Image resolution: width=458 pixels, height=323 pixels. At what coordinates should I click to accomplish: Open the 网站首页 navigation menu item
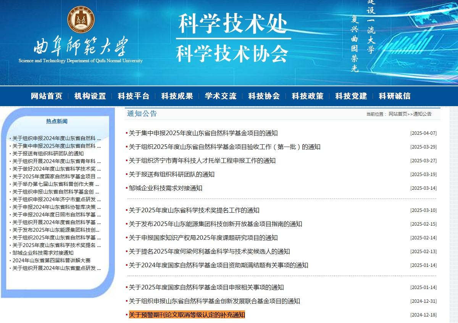(x=46, y=96)
